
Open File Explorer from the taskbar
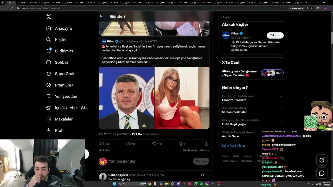click(x=167, y=184)
